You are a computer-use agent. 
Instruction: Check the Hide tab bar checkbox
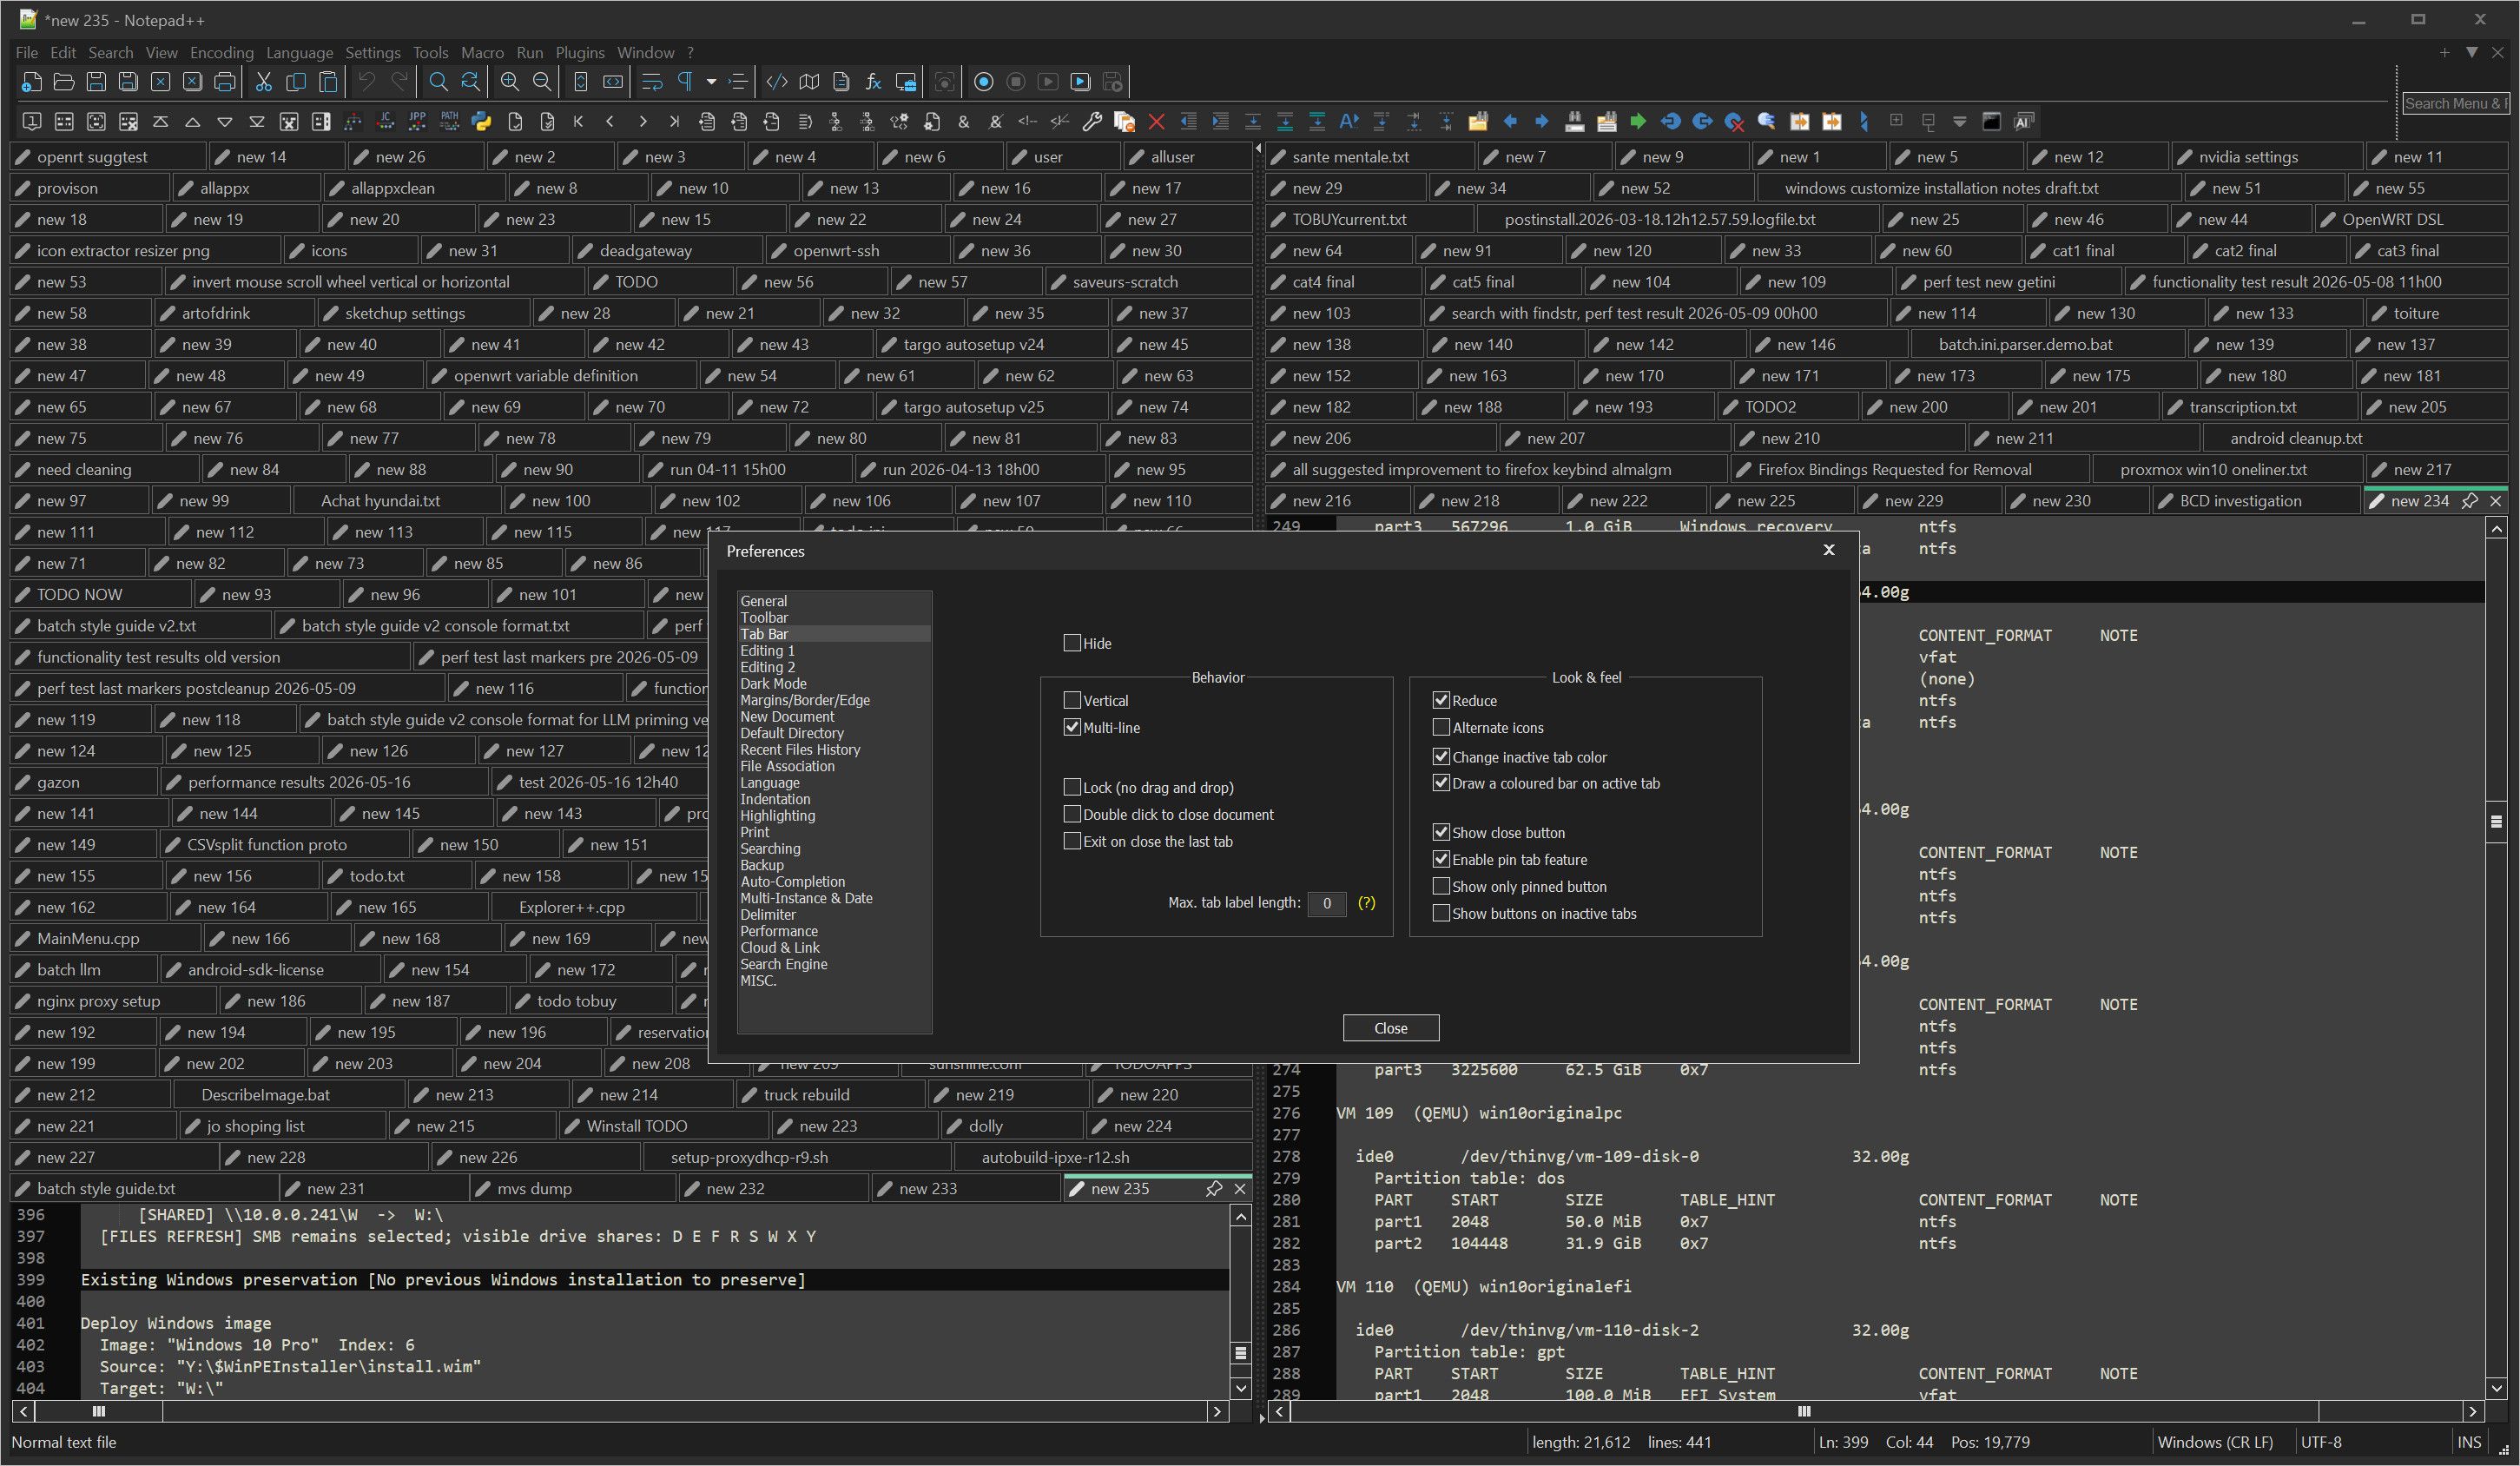click(x=1072, y=643)
